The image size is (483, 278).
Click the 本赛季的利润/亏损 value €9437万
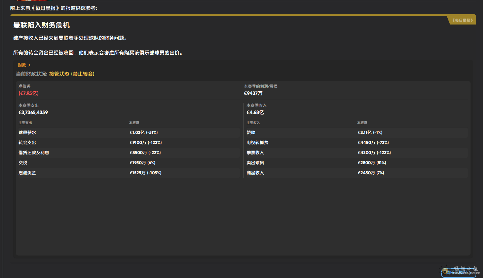(253, 93)
